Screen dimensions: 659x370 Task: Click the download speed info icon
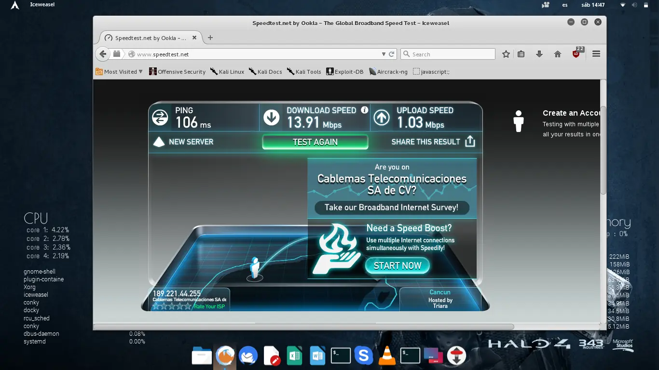pos(365,110)
